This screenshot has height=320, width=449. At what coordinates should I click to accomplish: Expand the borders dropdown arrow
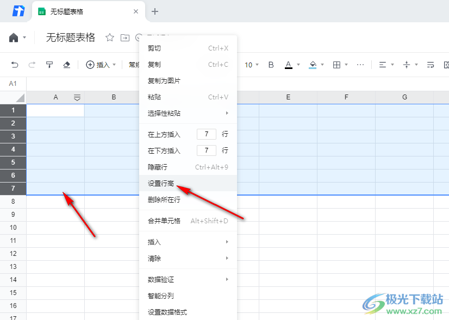(x=346, y=65)
